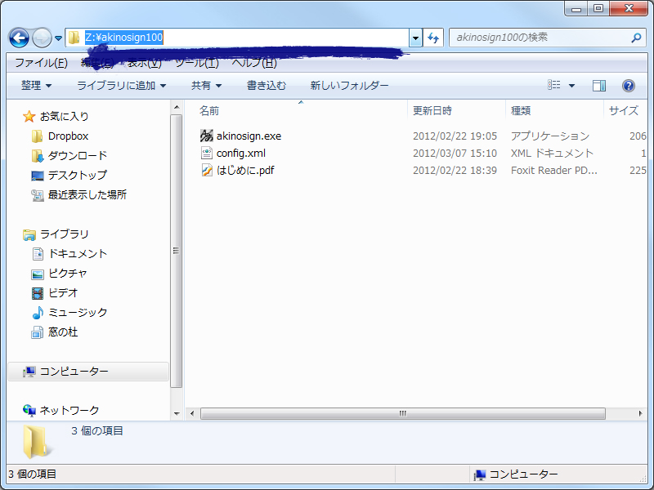654x490 pixels.
Task: Select the config.xml XML document
Action: click(244, 153)
